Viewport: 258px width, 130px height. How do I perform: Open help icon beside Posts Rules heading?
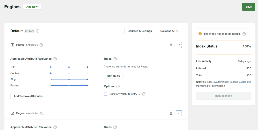[x=115, y=59]
